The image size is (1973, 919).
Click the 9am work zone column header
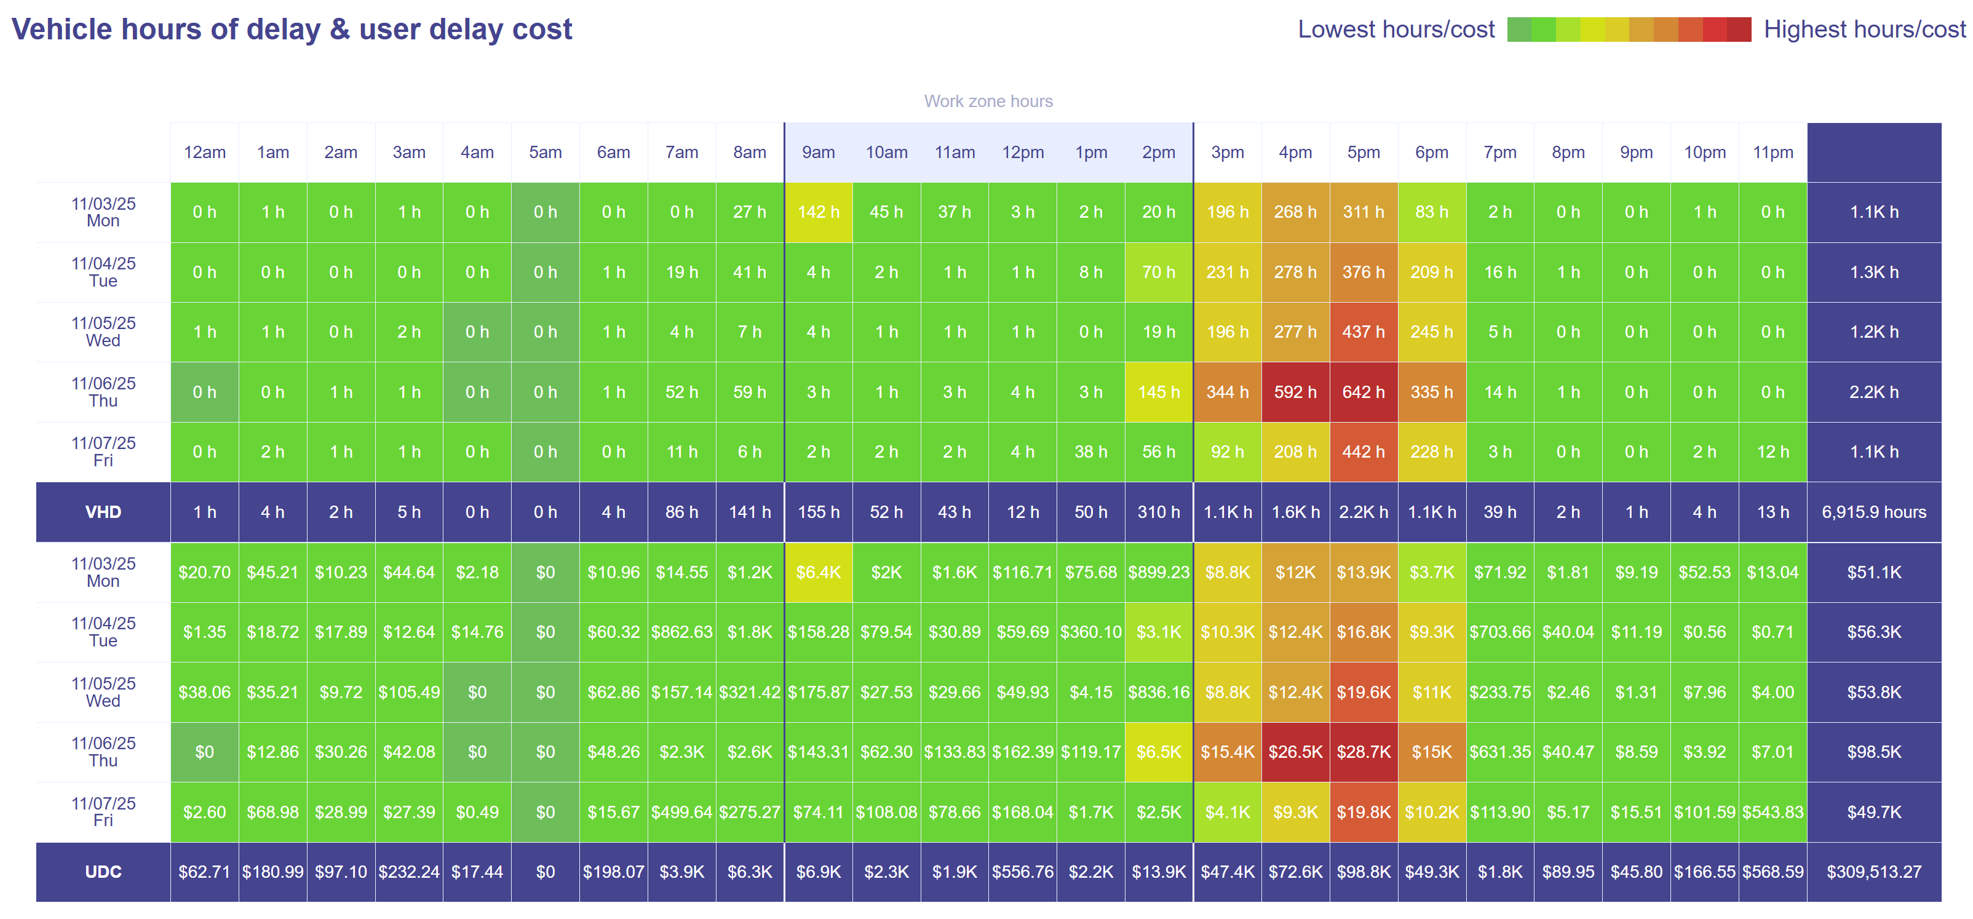818,153
